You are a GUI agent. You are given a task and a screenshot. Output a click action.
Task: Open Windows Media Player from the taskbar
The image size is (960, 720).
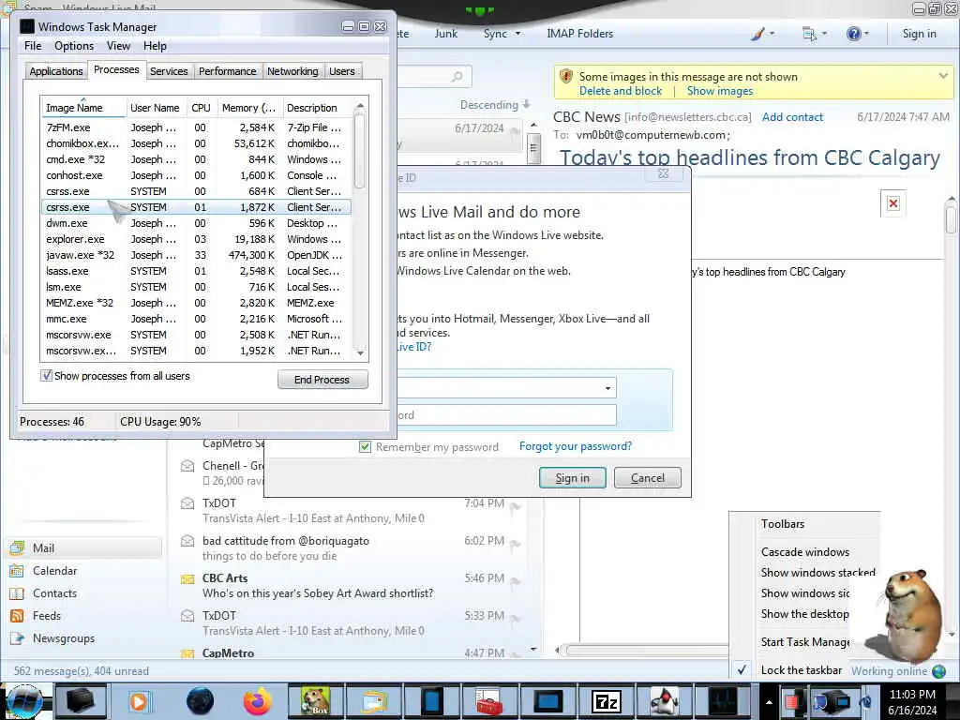pos(139,701)
